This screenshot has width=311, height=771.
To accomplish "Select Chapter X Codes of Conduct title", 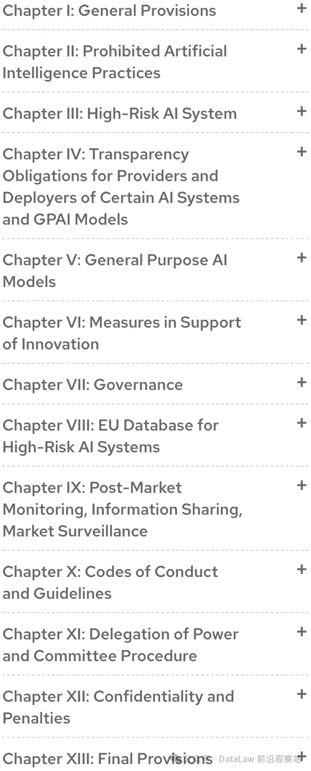I will (110, 582).
